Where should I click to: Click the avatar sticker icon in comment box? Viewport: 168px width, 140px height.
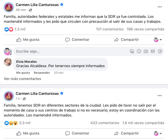[132, 51]
